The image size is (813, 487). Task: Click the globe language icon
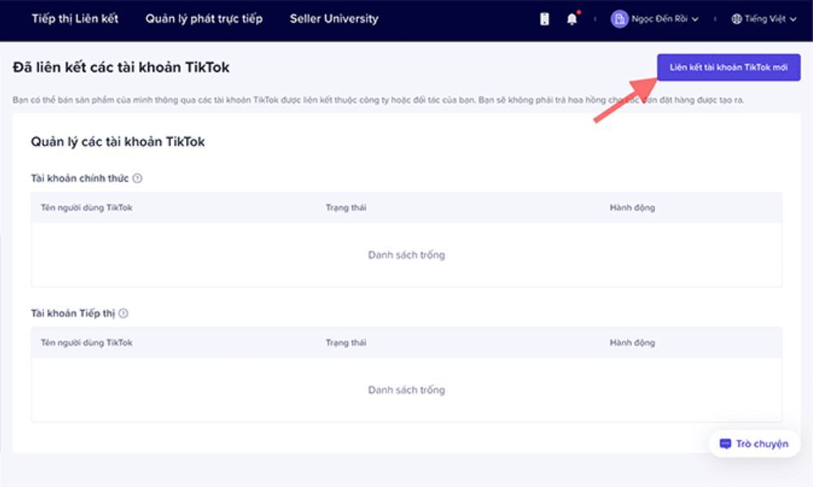pos(737,19)
